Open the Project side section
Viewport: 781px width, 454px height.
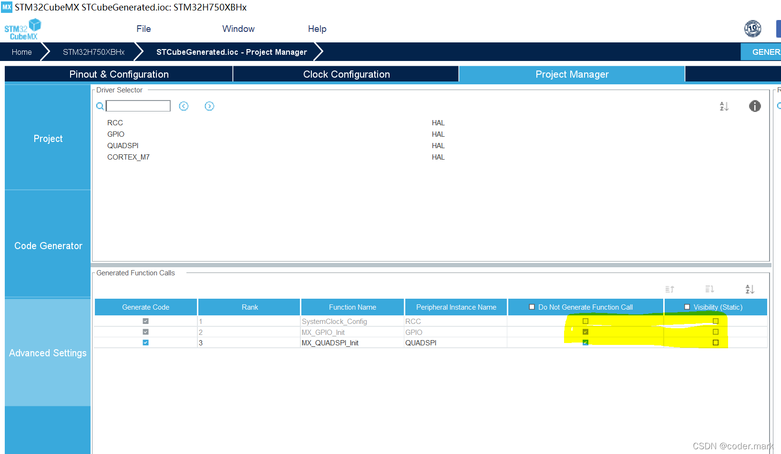coord(48,138)
